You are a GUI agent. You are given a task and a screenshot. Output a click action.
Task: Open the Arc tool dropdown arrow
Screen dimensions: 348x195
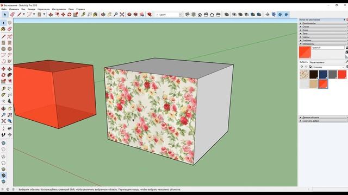click(x=34, y=15)
